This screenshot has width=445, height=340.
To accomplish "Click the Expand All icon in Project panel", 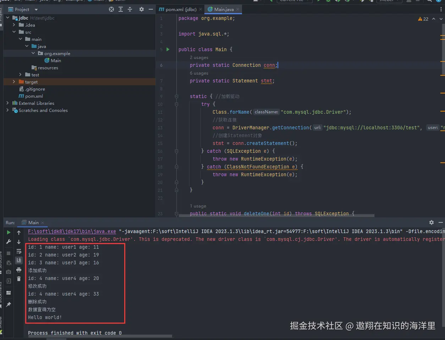I will [x=121, y=9].
